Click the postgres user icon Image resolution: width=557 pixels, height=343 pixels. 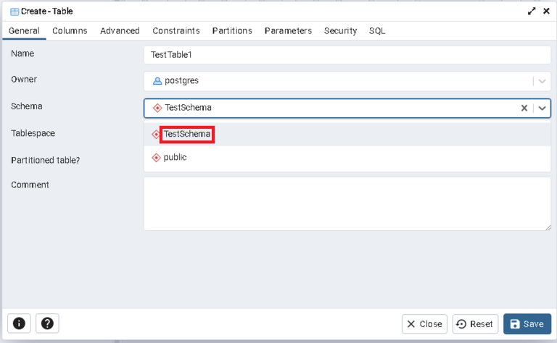point(157,81)
